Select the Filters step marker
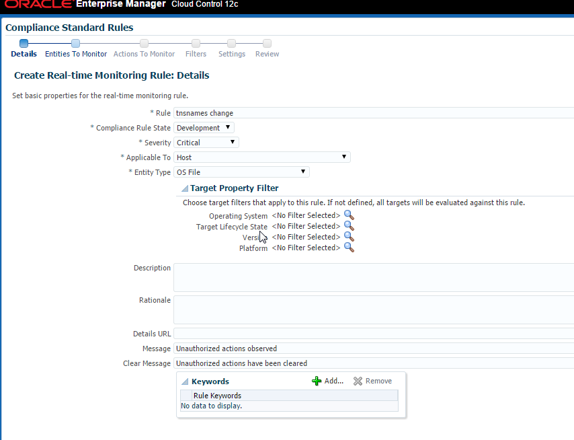 pyautogui.click(x=196, y=43)
